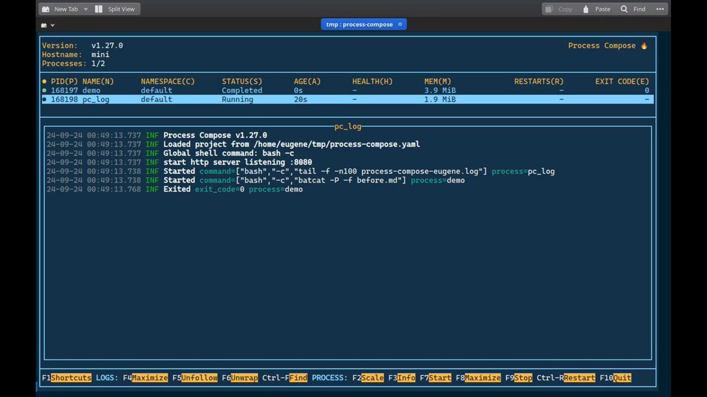Expand the New Tab dropdown arrow
The width and height of the screenshot is (707, 397).
tap(85, 9)
